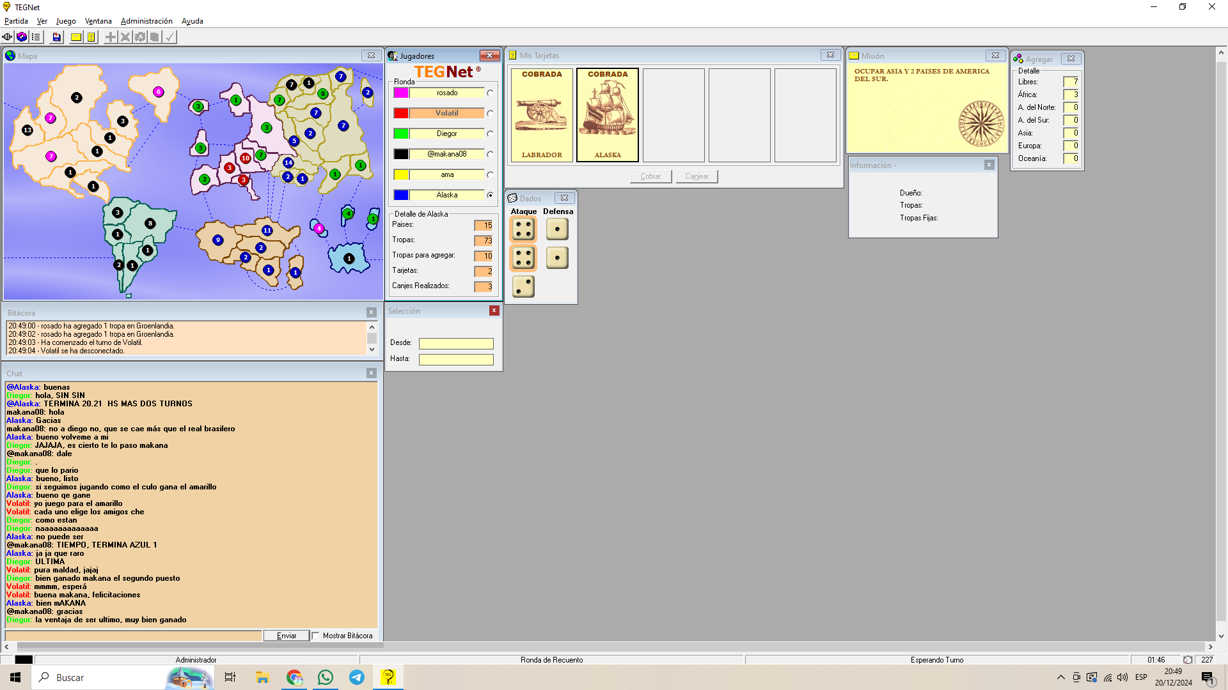
Task: Open the yellow mission card toolbar icon
Action: tap(76, 37)
